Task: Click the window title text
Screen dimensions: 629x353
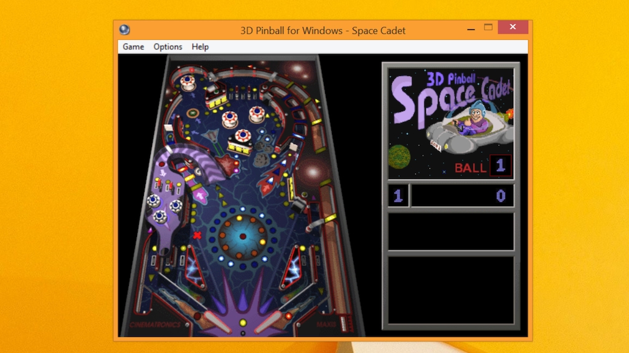Action: (x=323, y=30)
